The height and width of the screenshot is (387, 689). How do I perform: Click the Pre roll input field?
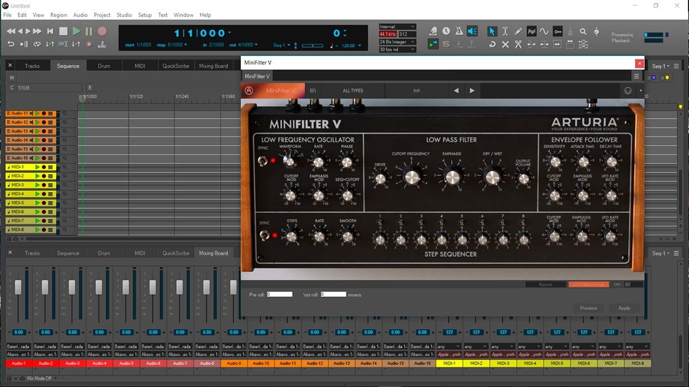[x=280, y=295]
